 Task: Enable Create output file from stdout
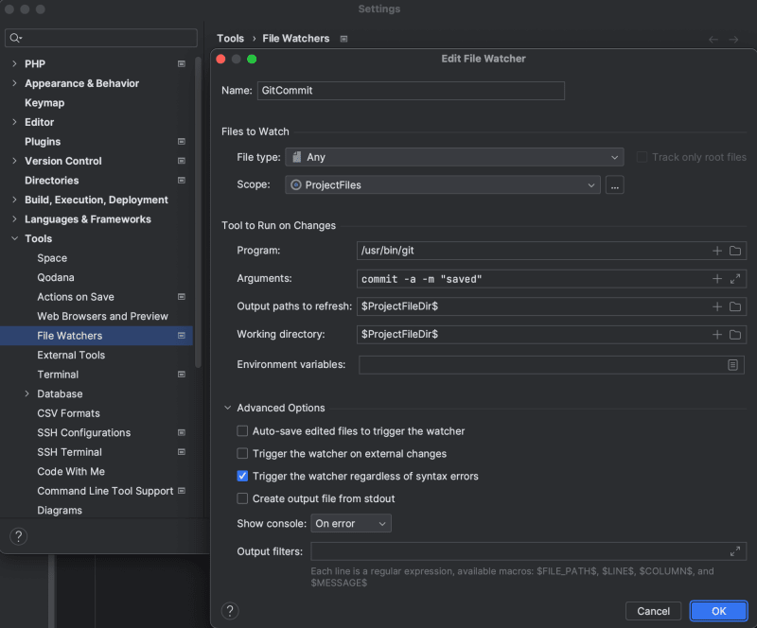tap(242, 498)
